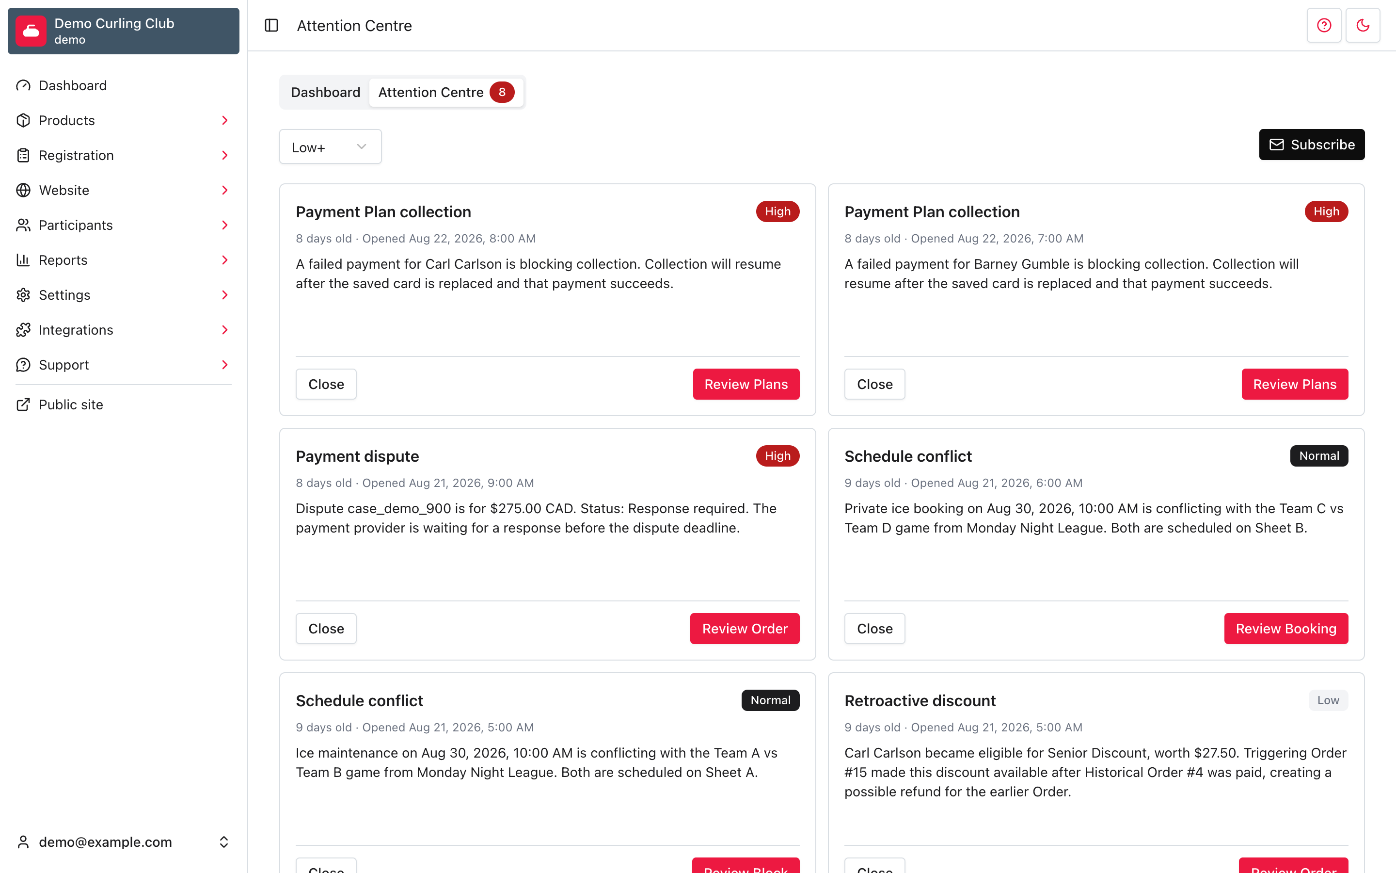Click the Subscribe button
Image resolution: width=1396 pixels, height=873 pixels.
1311,145
